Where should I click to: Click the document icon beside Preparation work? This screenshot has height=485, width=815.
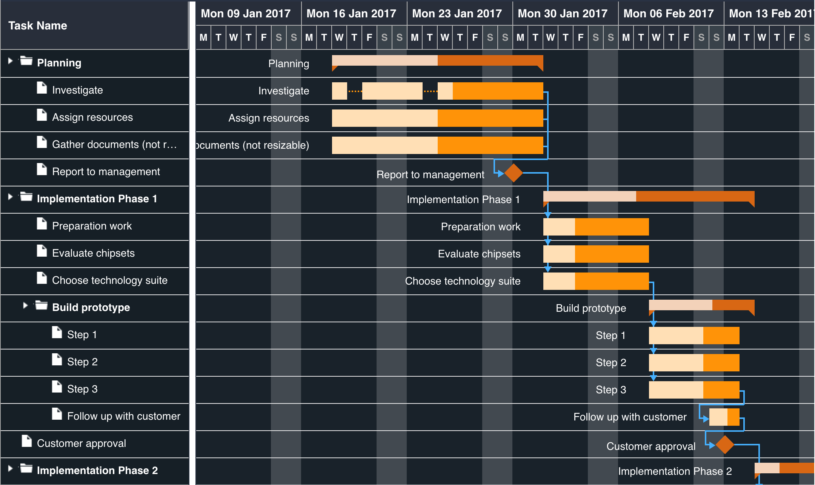point(41,224)
